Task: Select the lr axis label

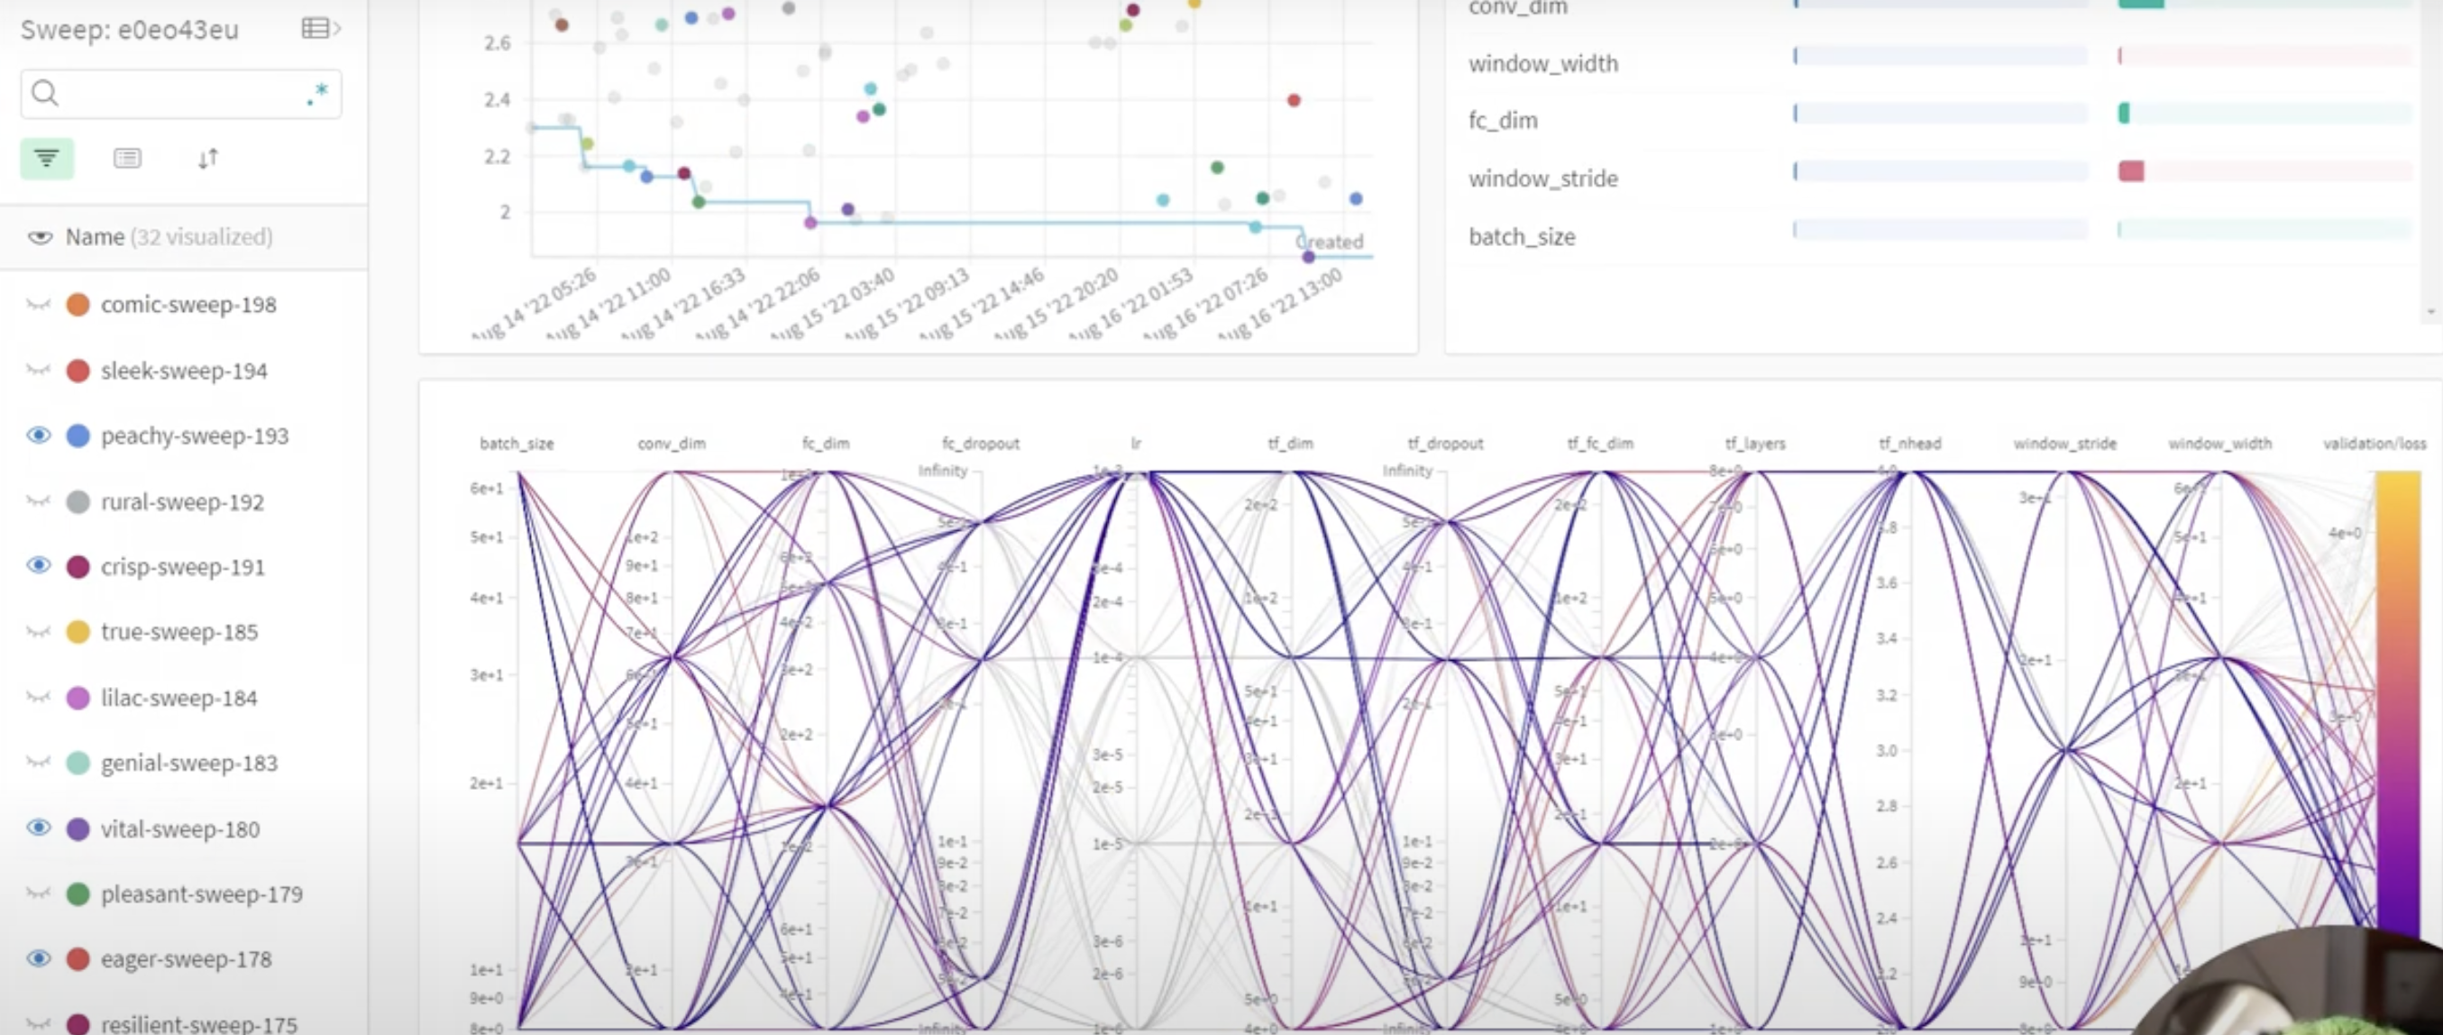Action: coord(1135,443)
